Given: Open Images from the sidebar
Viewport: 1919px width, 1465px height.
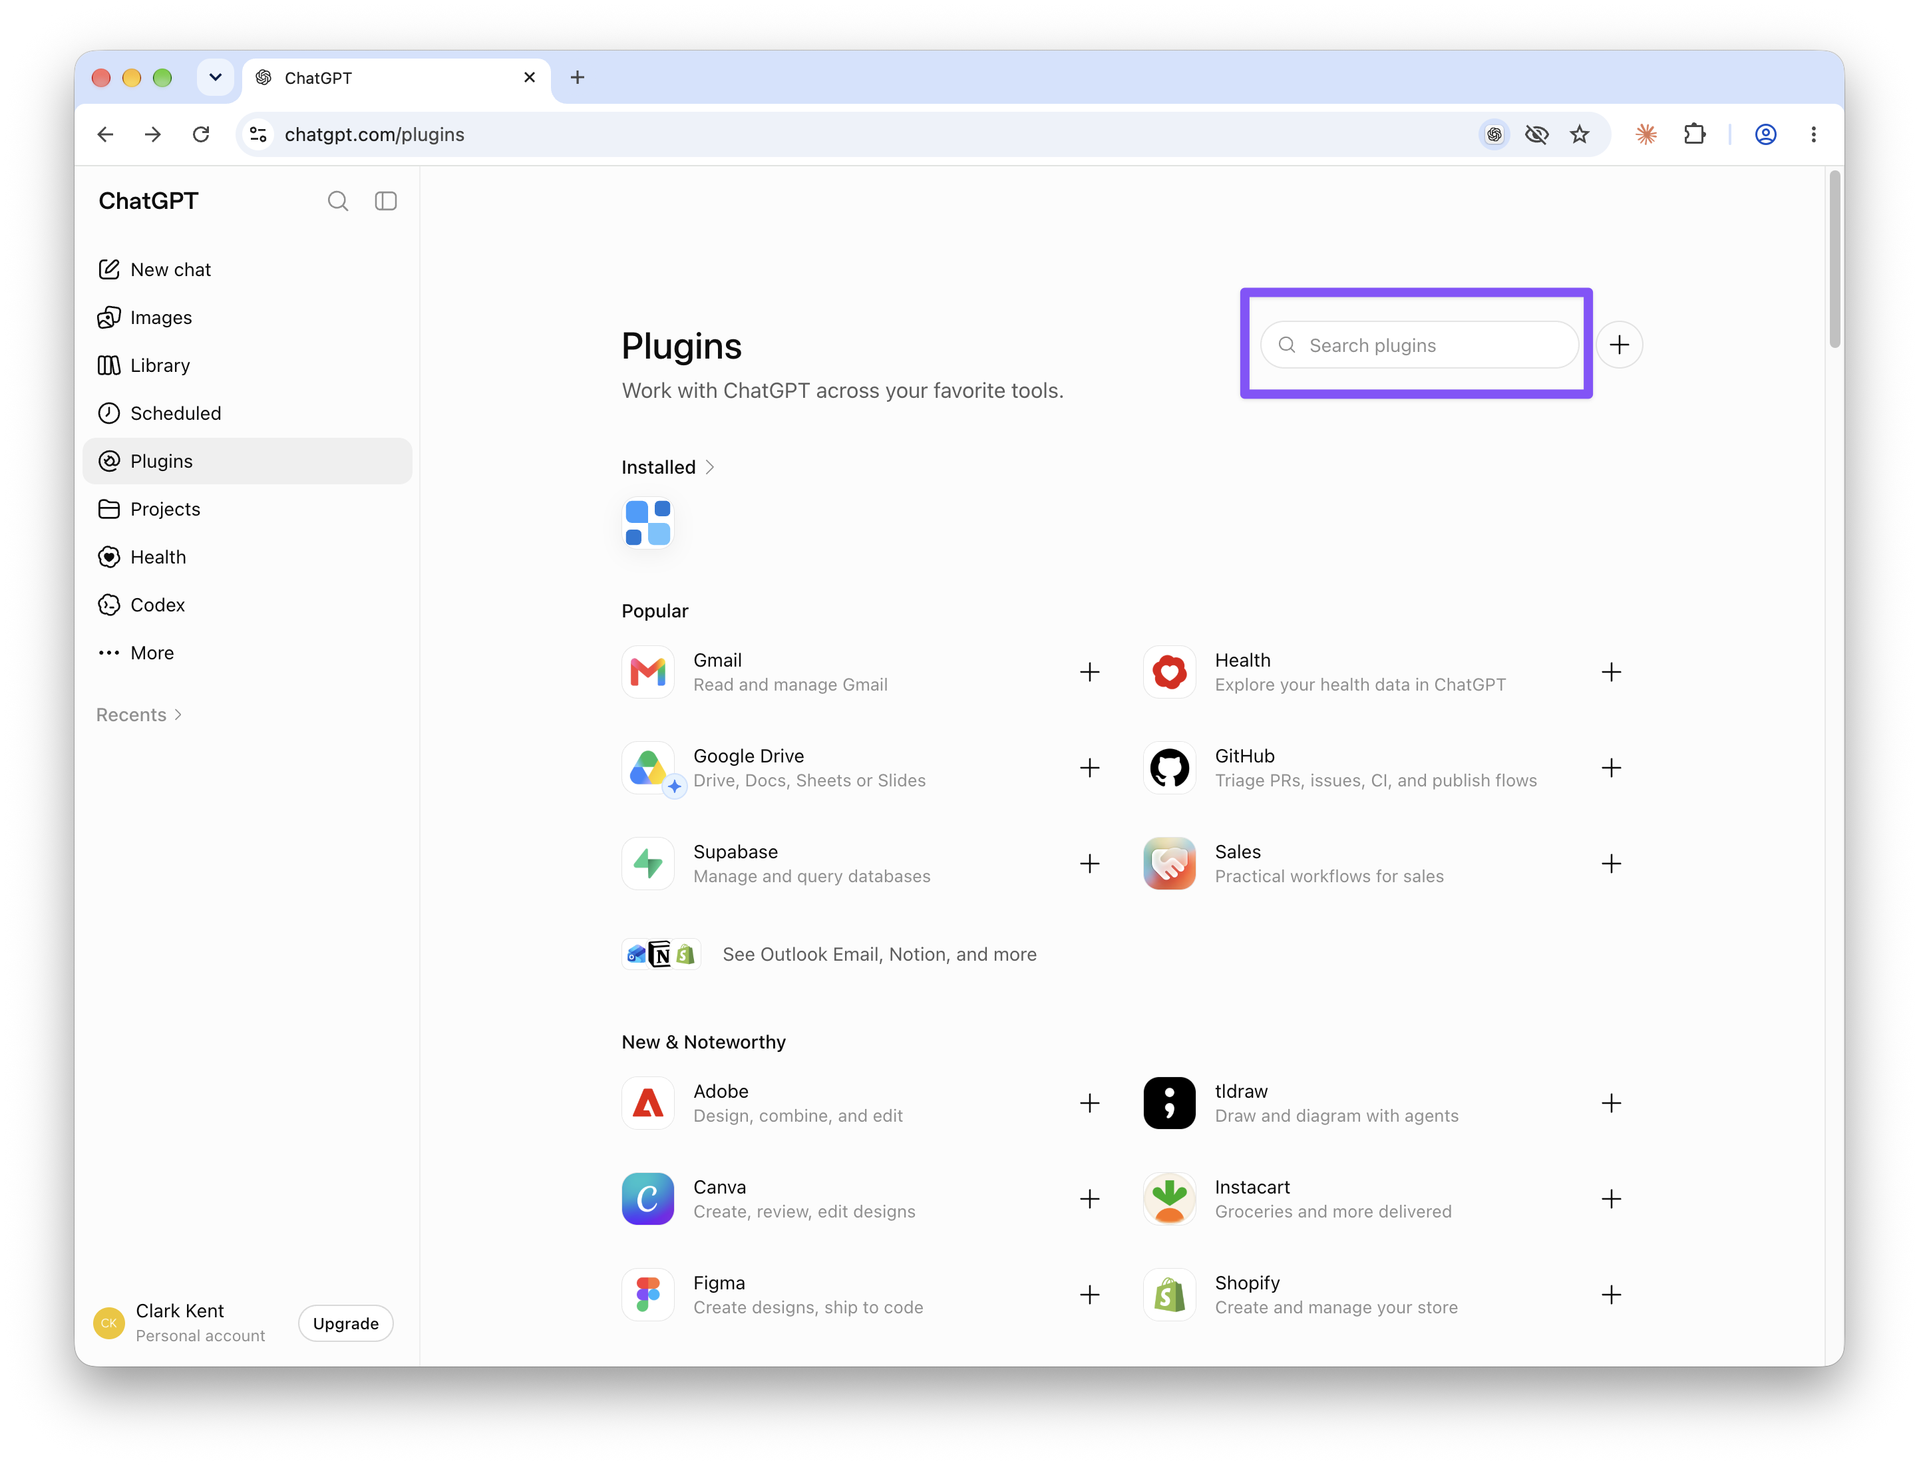Looking at the screenshot, I should 247,317.
